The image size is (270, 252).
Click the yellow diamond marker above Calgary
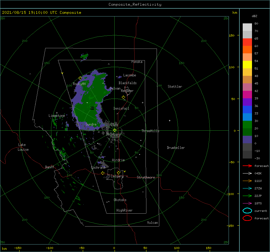118,173
